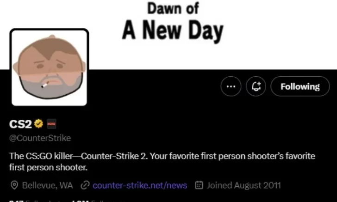Click the chain link icon
The image size is (337, 202).
click(85, 185)
